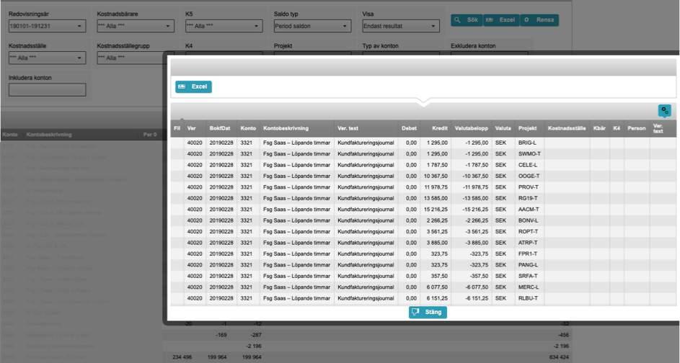680x363 pixels.
Task: Sort by the Konto column header in dialog
Action: [x=248, y=128]
